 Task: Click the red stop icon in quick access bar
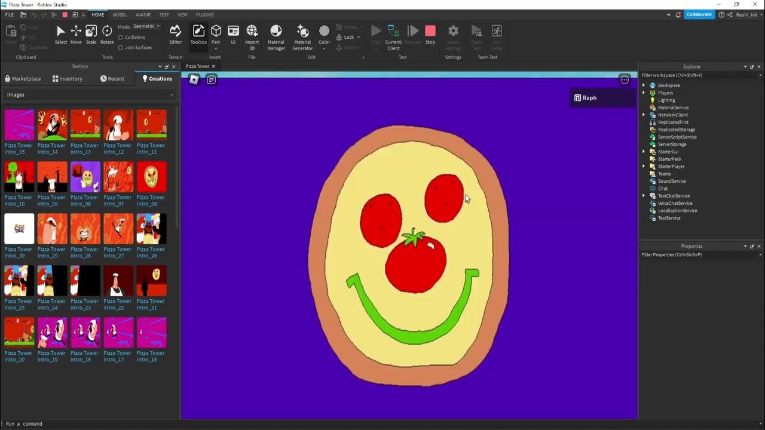click(65, 14)
